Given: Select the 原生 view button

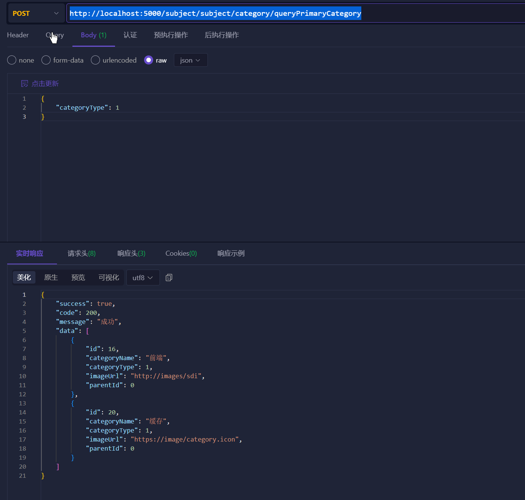Looking at the screenshot, I should pyautogui.click(x=51, y=278).
